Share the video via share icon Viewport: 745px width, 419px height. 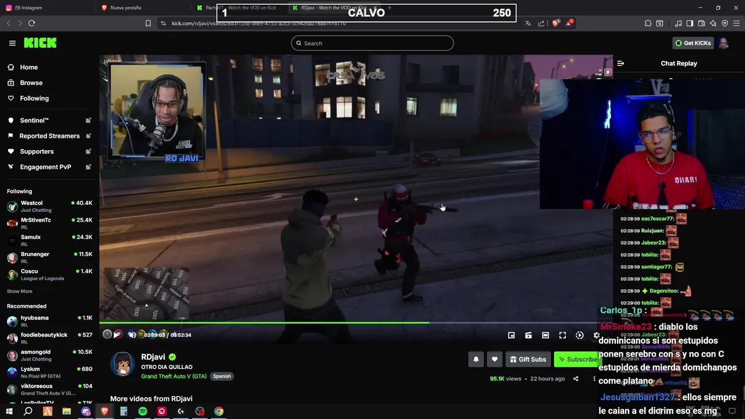576,379
